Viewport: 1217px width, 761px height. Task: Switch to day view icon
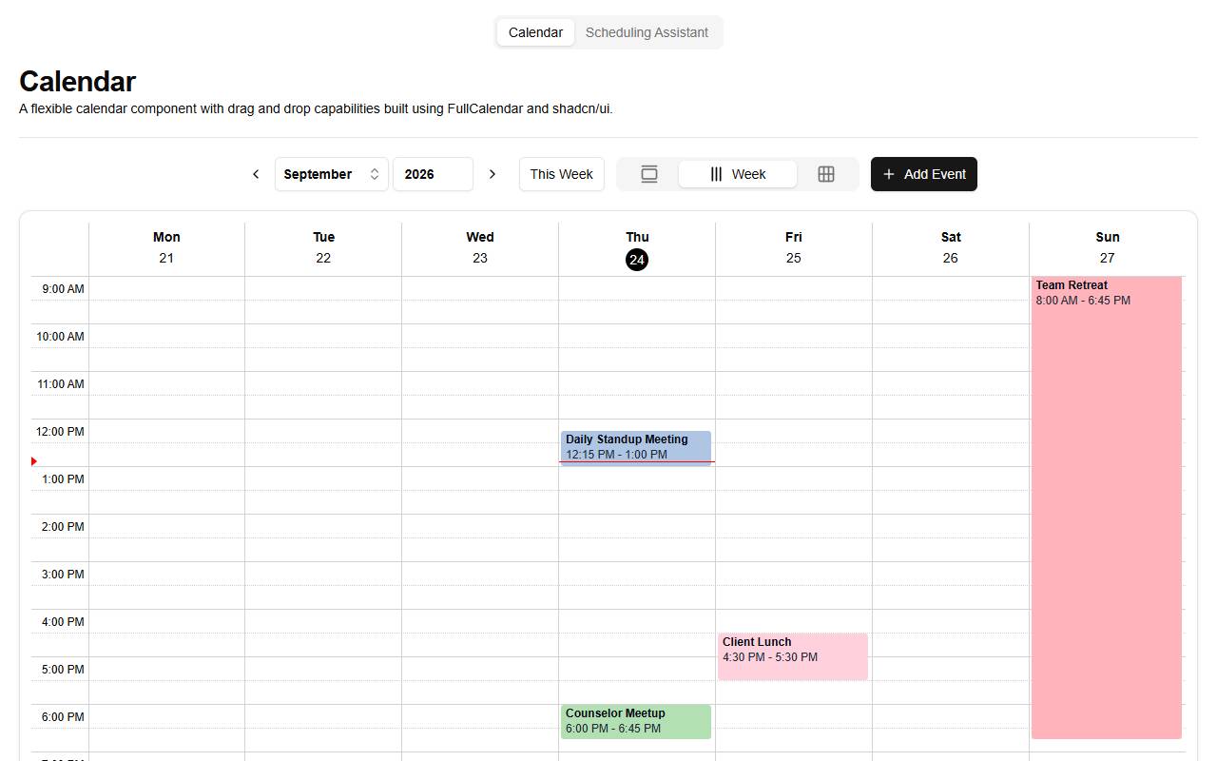649,174
